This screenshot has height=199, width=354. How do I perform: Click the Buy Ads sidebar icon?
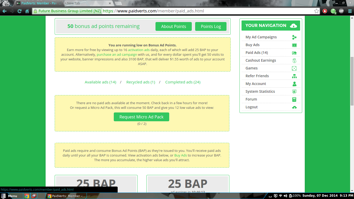294,45
